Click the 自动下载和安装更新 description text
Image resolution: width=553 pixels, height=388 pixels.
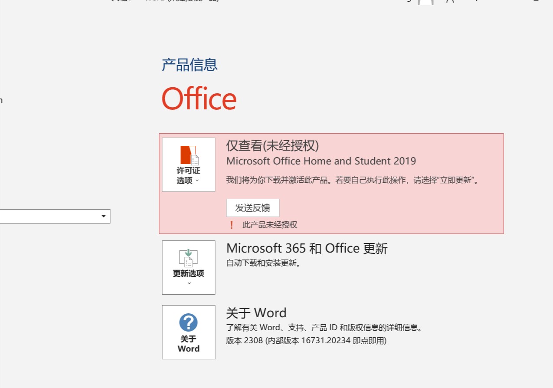coord(264,263)
